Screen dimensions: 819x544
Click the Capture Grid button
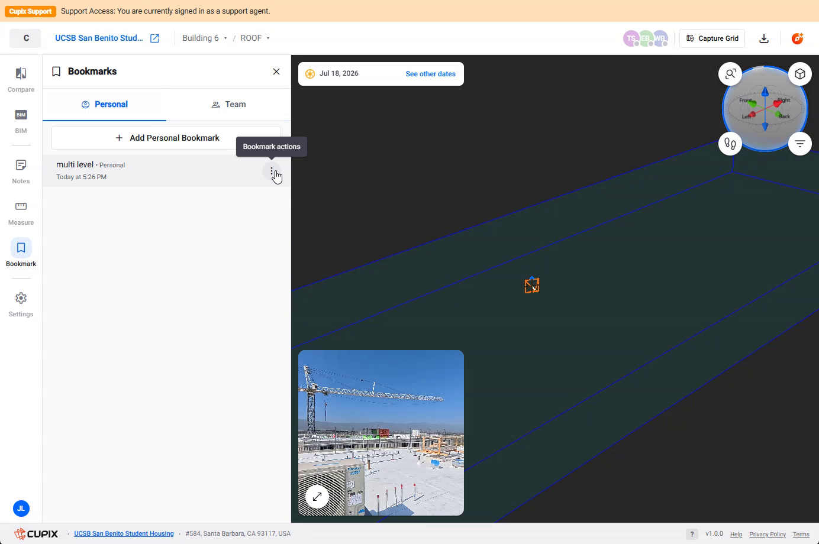(x=712, y=38)
